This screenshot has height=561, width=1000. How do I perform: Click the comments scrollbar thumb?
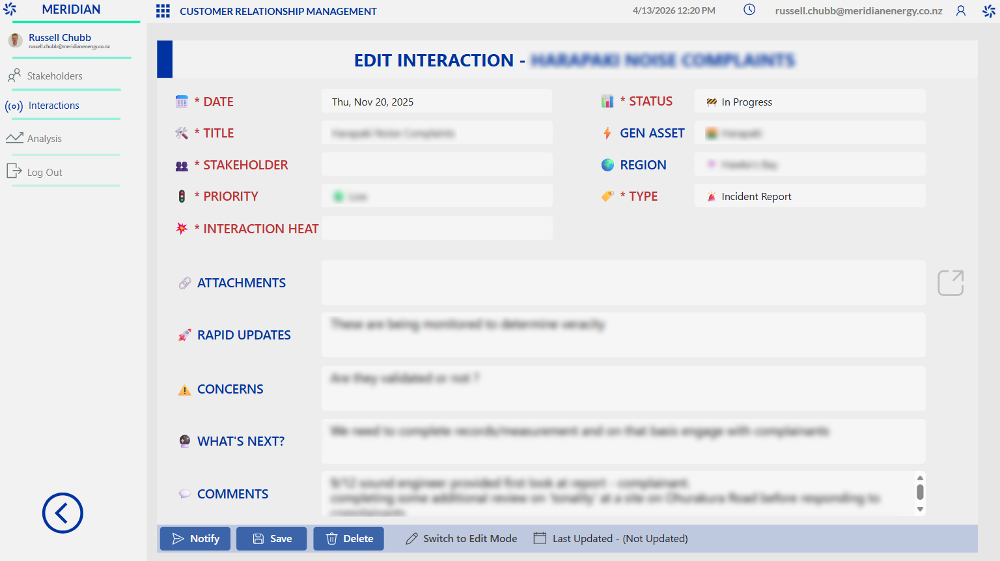coord(920,491)
